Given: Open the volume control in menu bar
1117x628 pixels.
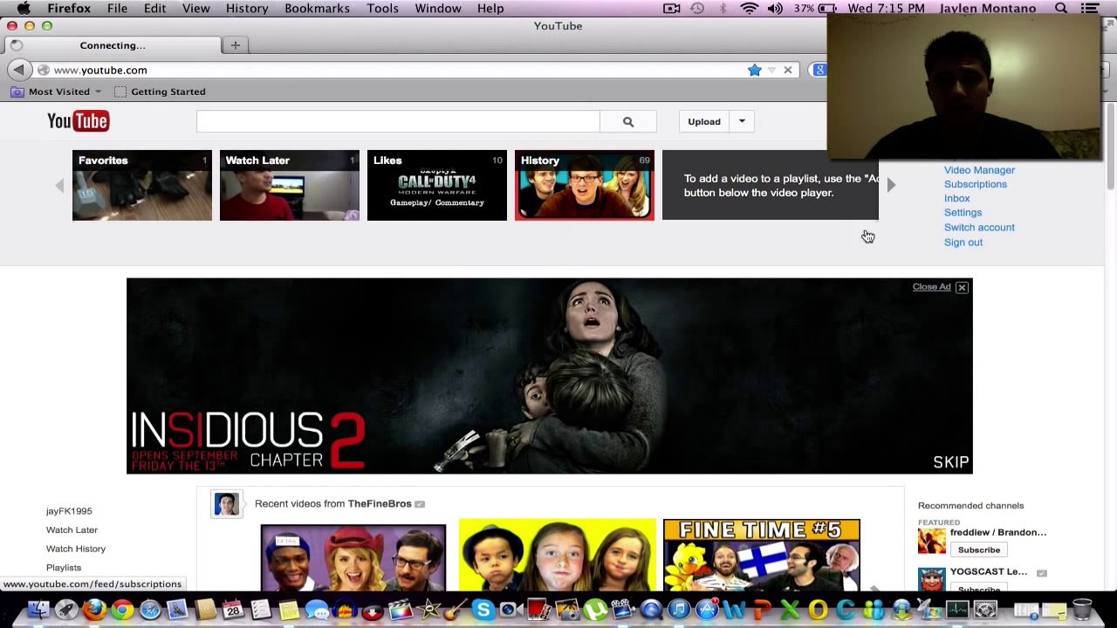Looking at the screenshot, I should pos(775,8).
